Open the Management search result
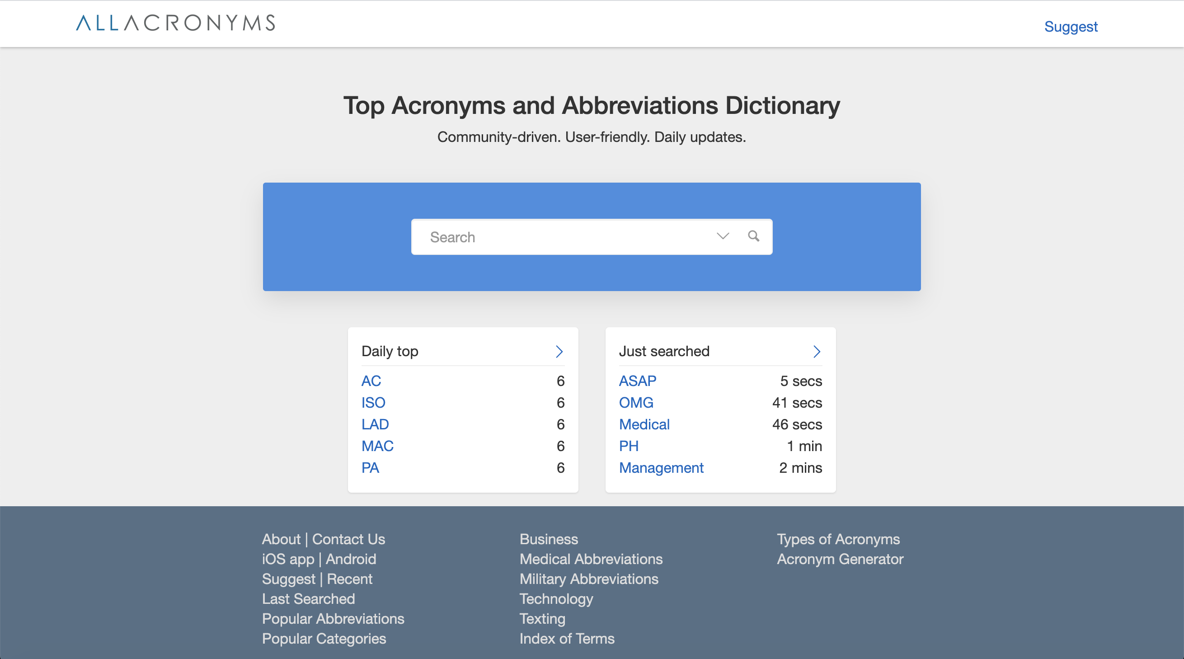The width and height of the screenshot is (1184, 659). (x=661, y=467)
